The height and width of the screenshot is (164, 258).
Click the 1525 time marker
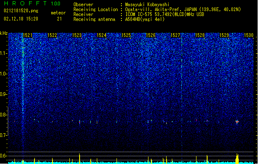(126, 35)
